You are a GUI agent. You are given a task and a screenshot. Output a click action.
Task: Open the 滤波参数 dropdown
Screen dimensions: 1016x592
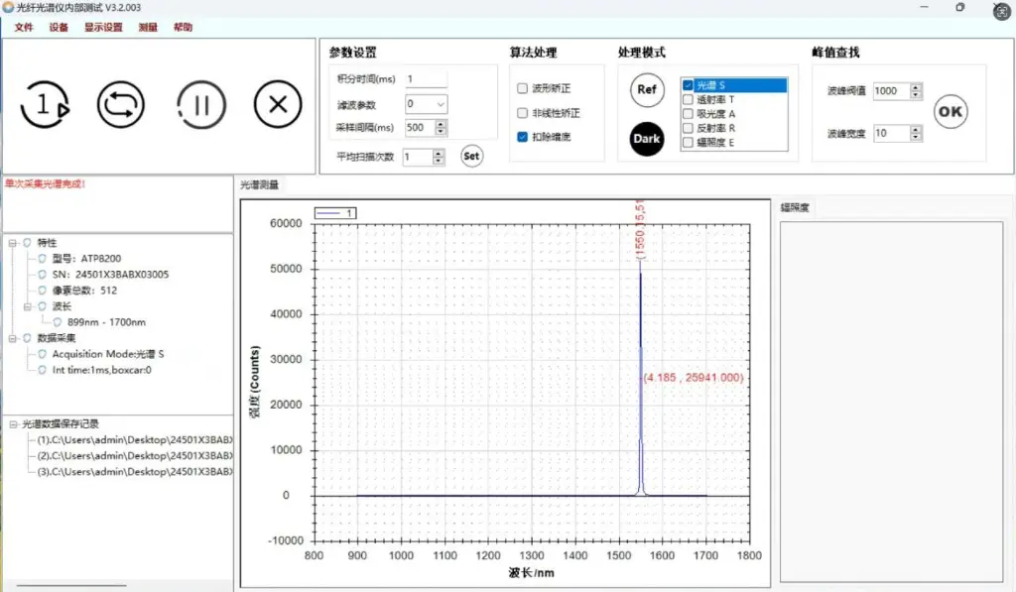(x=441, y=104)
